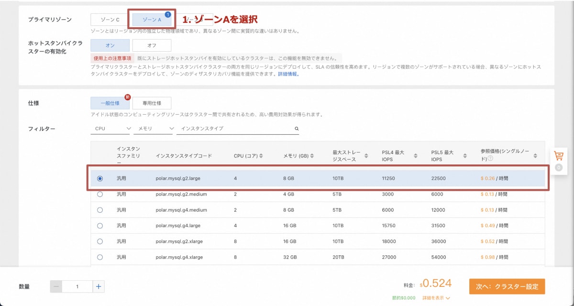
Task: Open the メモリ filter dropdown
Action: (153, 129)
